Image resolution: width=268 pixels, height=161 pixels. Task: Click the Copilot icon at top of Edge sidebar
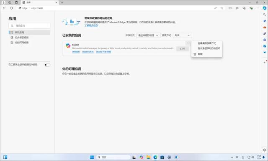265,8
